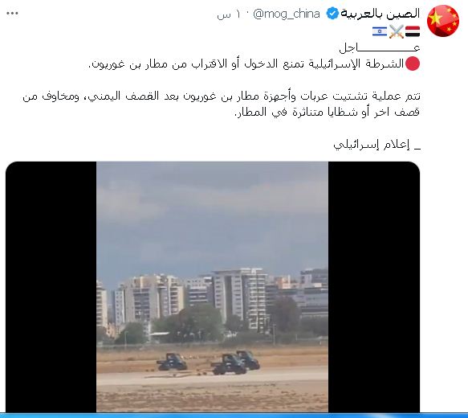Click the vehicles on the runway in video
The height and width of the screenshot is (418, 468).
click(208, 363)
